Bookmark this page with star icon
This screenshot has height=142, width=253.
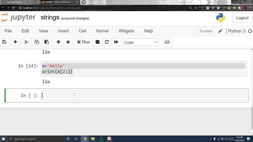coord(196,8)
